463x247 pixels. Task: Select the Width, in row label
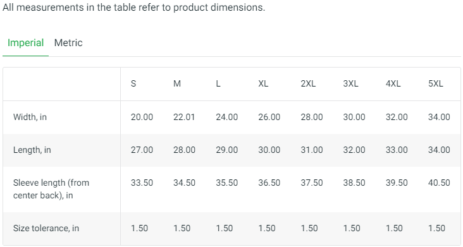click(x=30, y=117)
